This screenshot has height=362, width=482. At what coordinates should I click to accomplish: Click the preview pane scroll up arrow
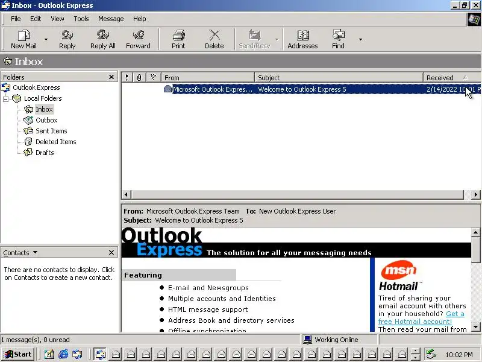pyautogui.click(x=475, y=232)
